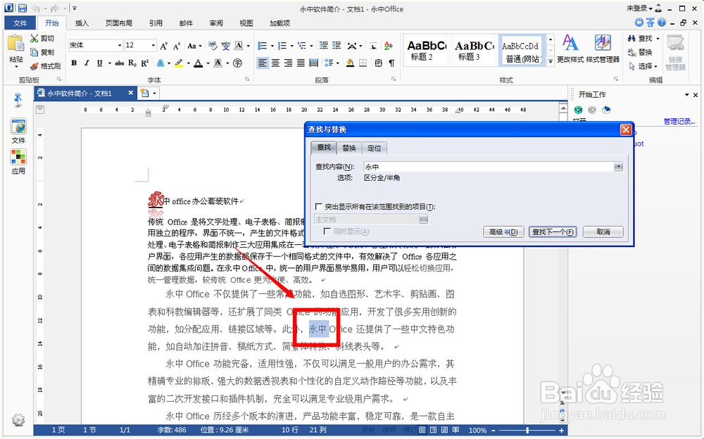
Task: Activate the Format Painter (格式刷) brush
Action: pyautogui.click(x=45, y=66)
